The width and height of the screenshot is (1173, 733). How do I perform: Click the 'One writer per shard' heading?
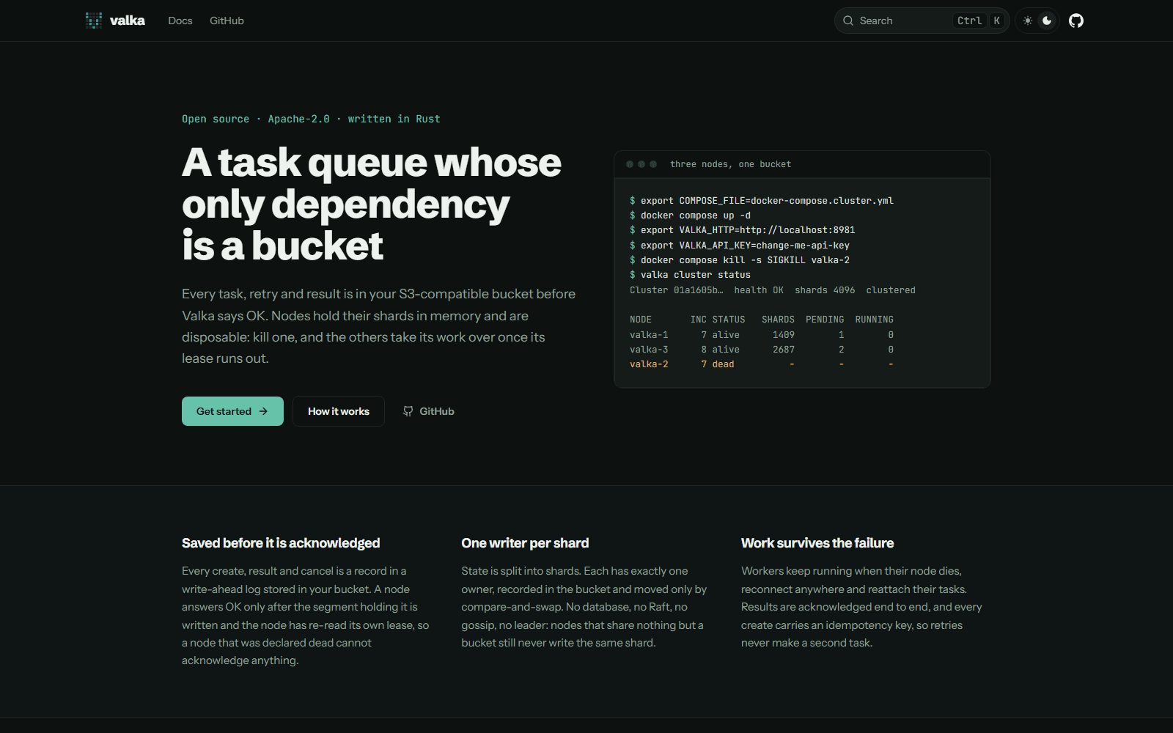pos(525,543)
